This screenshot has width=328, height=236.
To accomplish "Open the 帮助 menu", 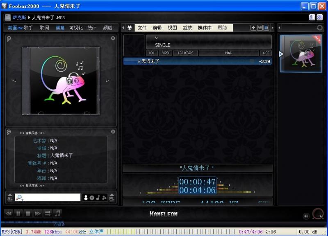I will [222, 28].
